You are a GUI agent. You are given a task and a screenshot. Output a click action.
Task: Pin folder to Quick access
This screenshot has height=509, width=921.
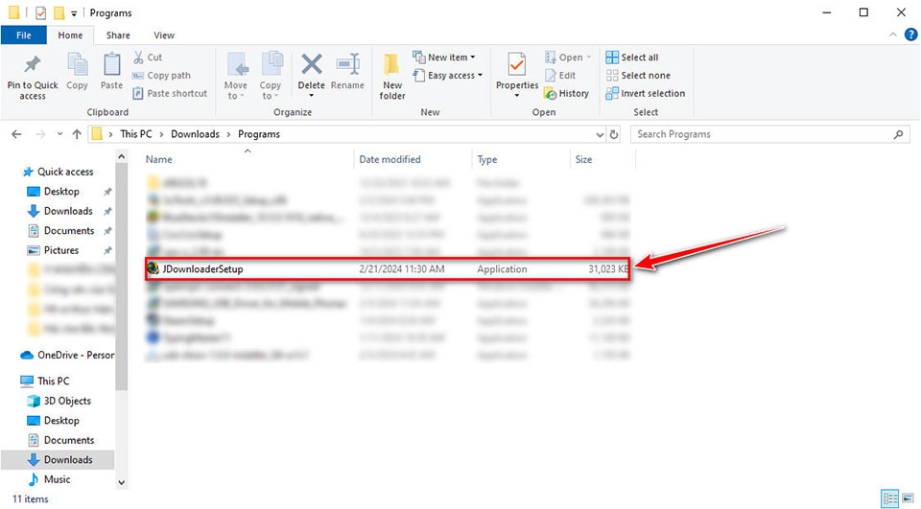click(x=33, y=78)
